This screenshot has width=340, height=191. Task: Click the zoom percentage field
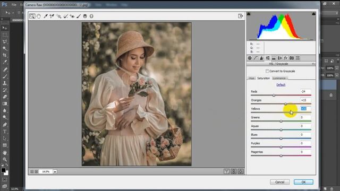tap(46, 171)
